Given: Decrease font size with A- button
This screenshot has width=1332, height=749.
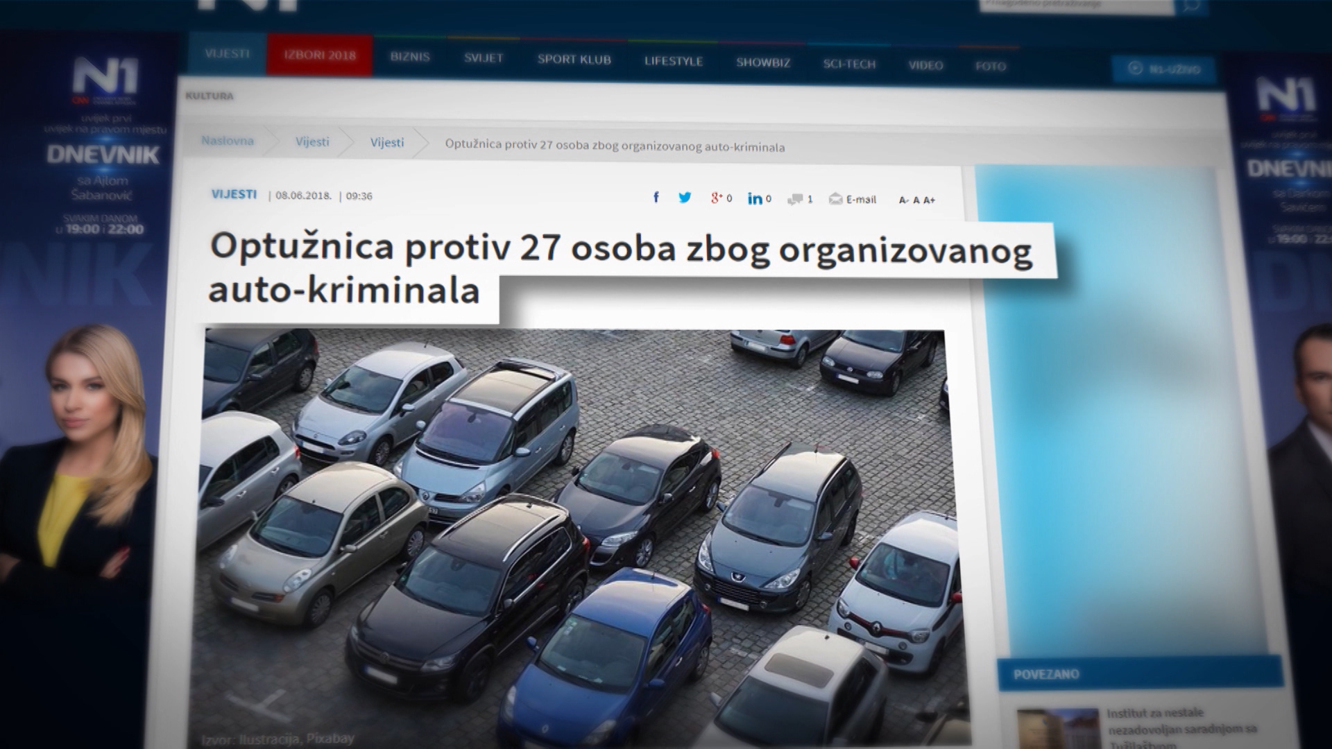Looking at the screenshot, I should pos(903,200).
